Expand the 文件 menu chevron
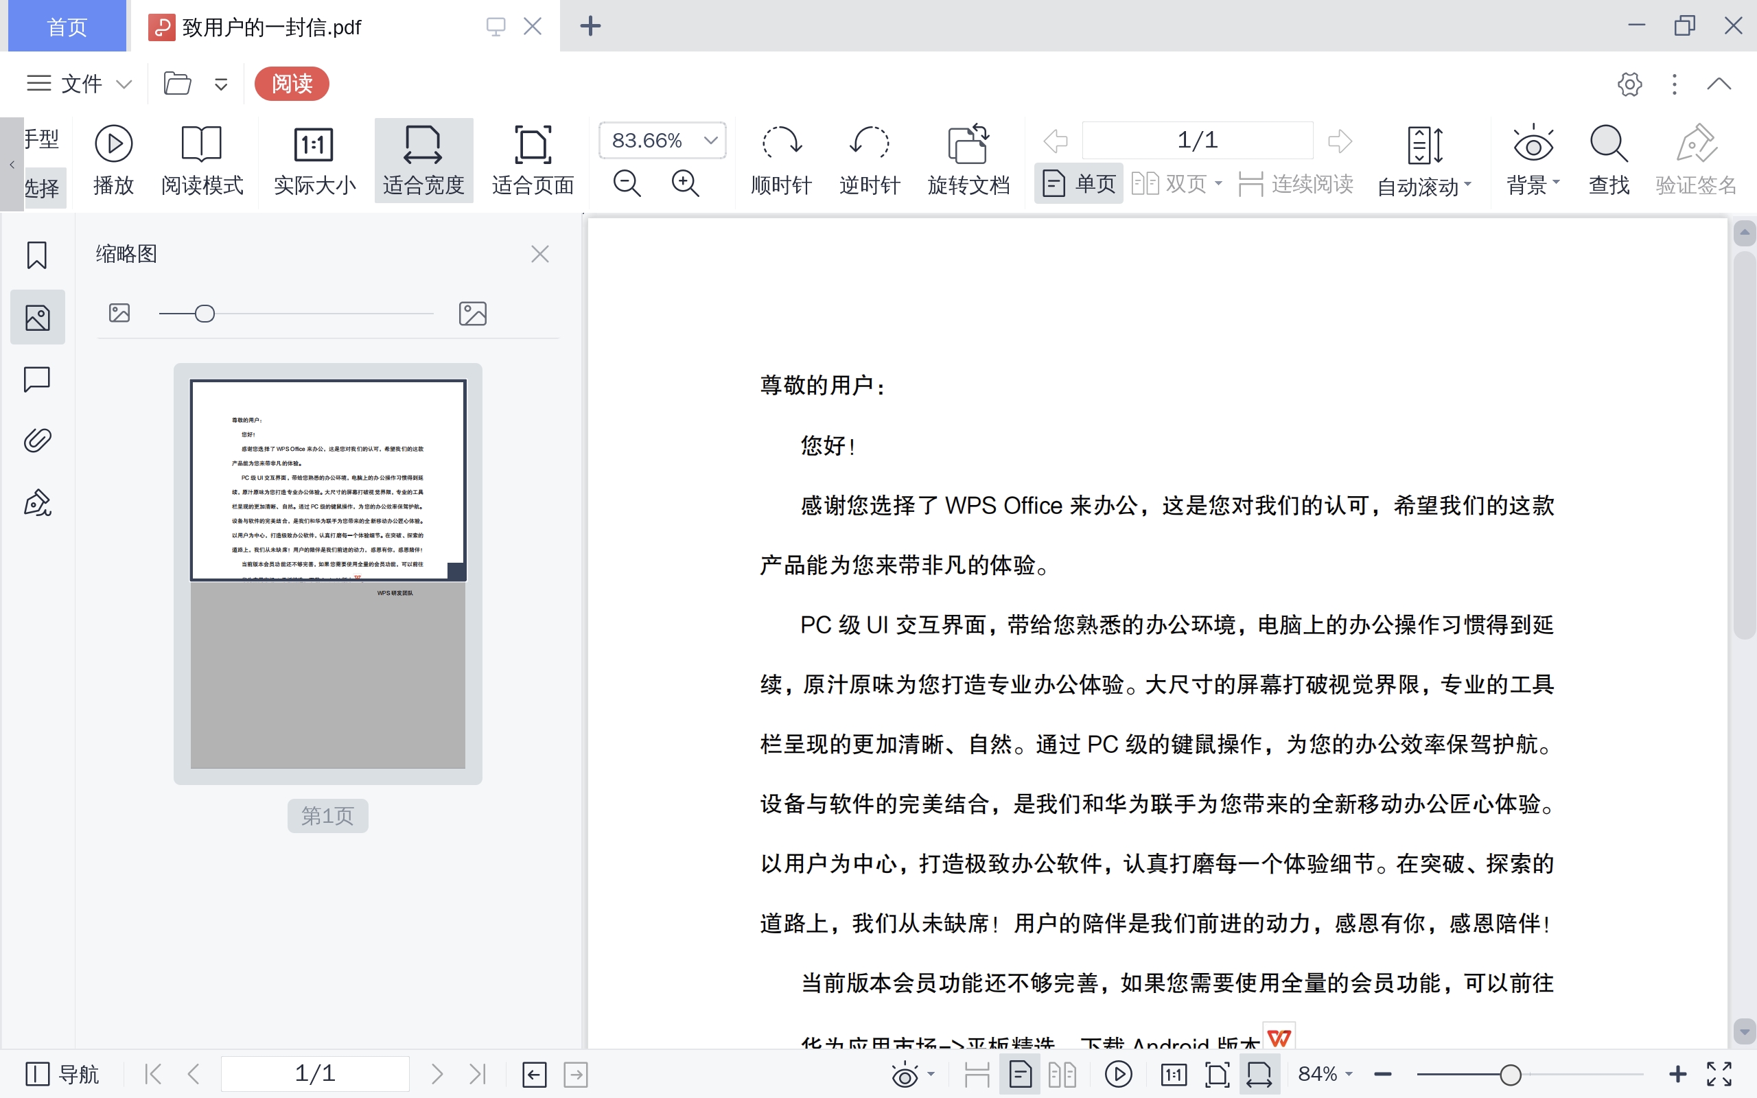This screenshot has width=1757, height=1098. (125, 84)
